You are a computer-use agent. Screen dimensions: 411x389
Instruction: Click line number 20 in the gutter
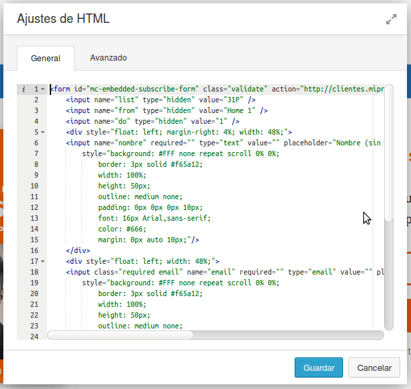[x=34, y=293]
